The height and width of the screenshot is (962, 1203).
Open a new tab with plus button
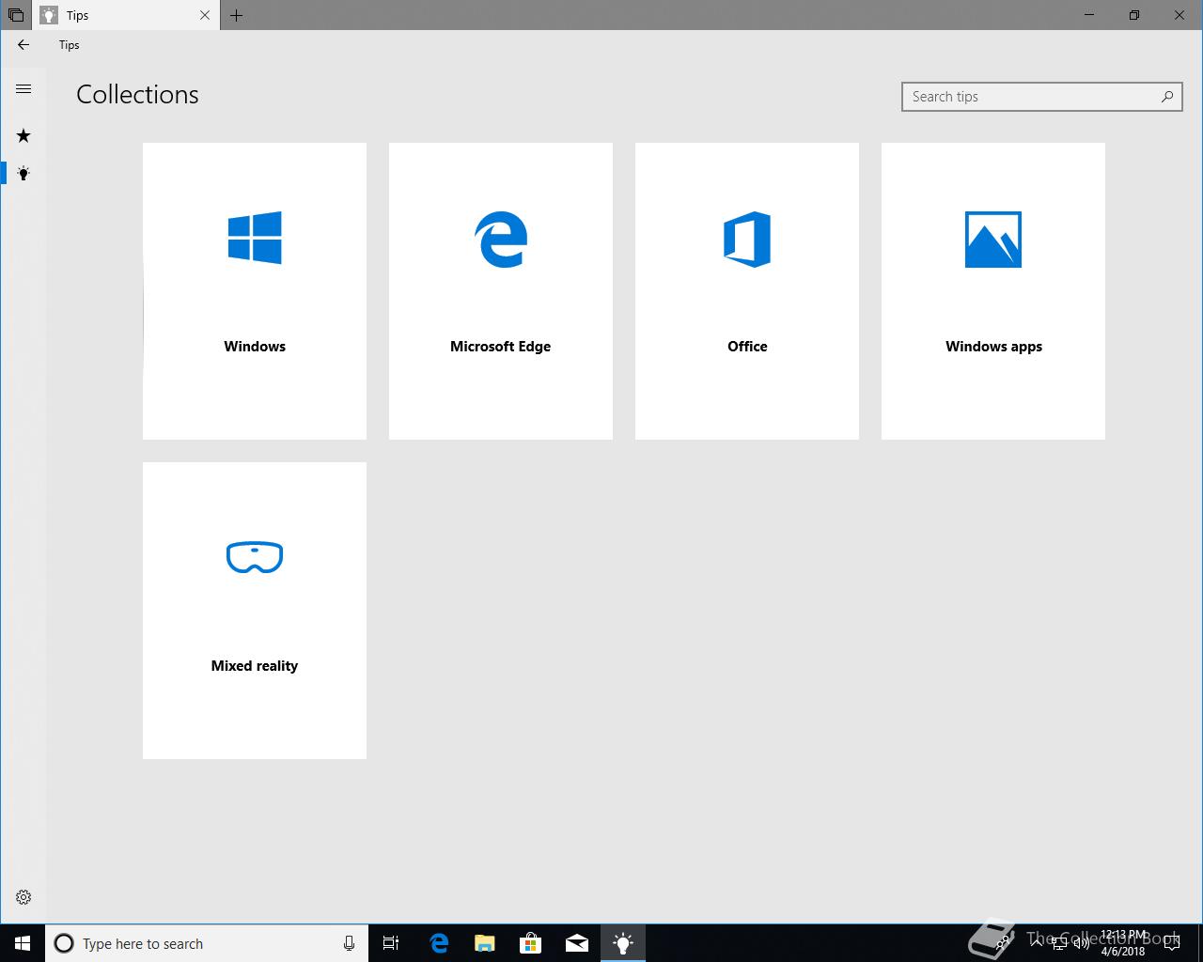[x=237, y=15]
